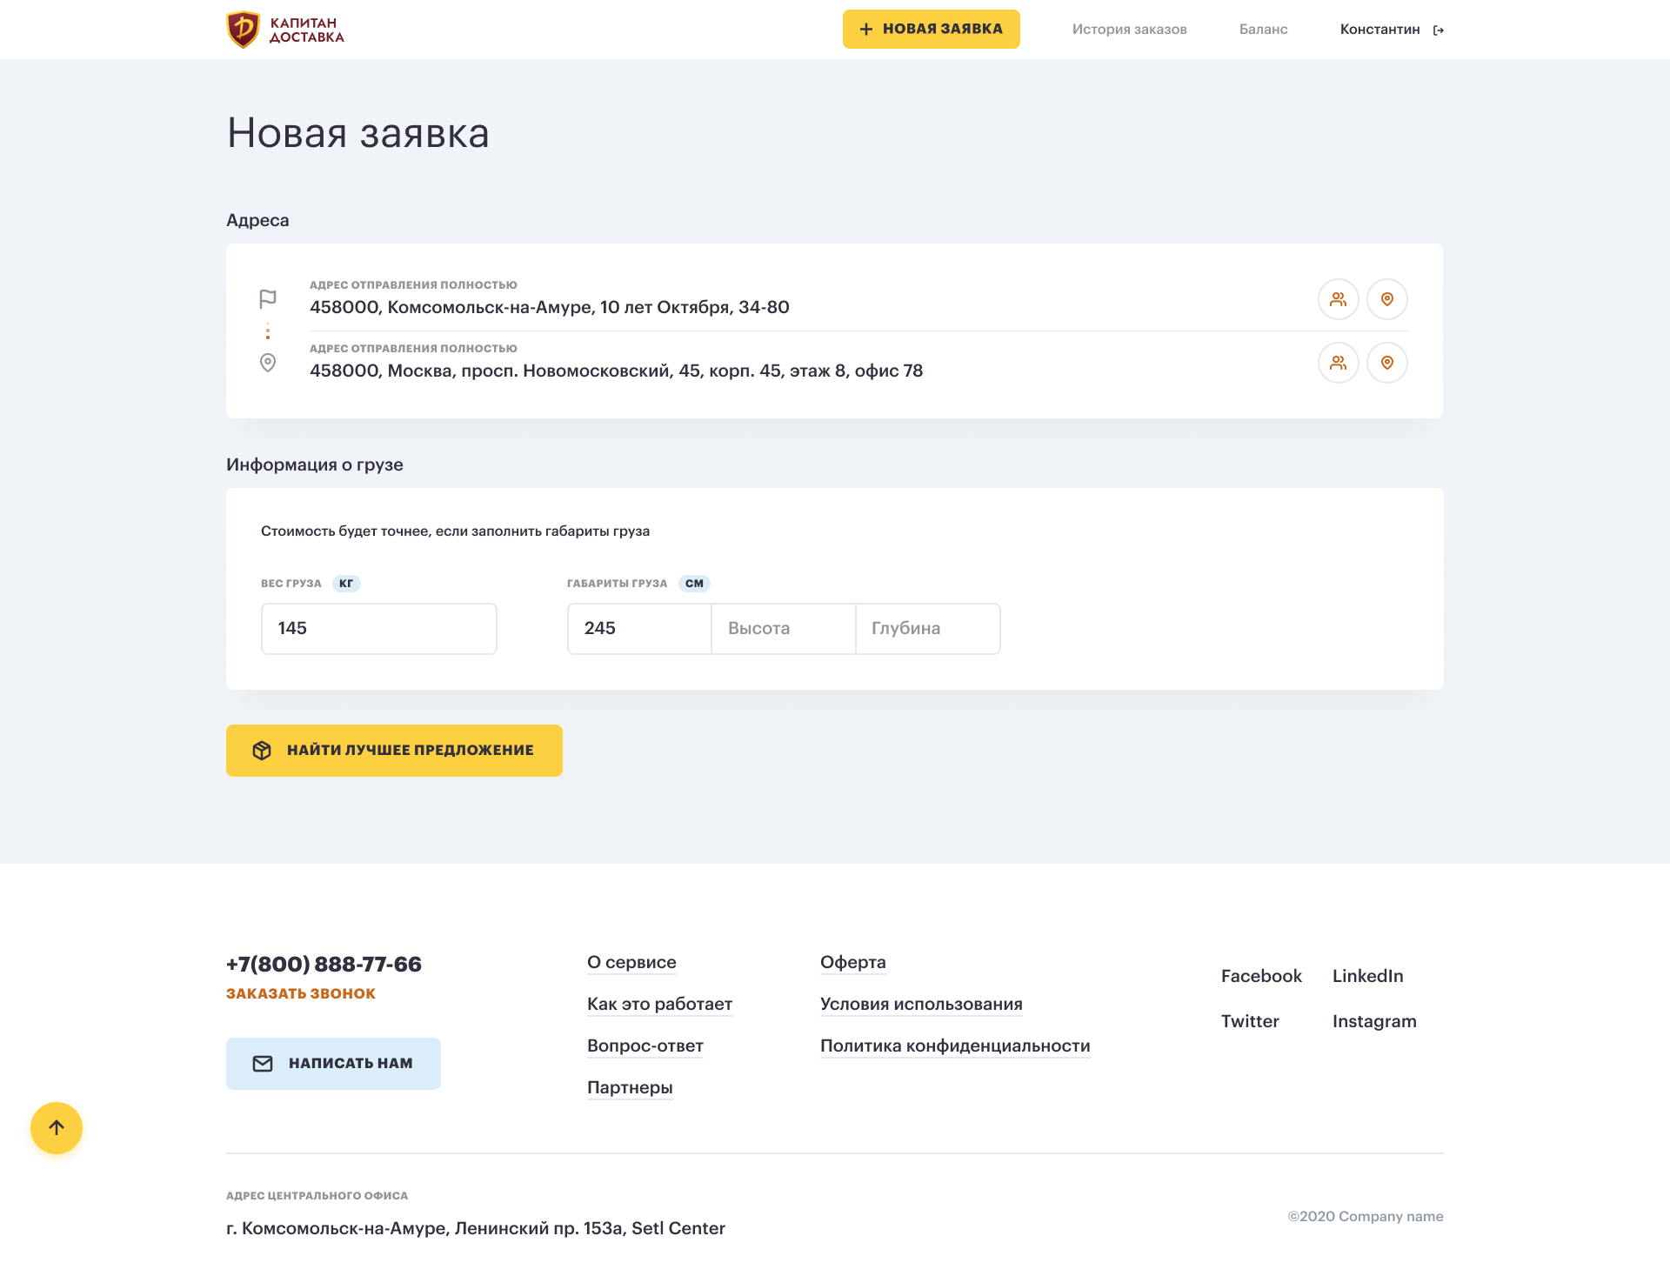Click the Высота dimension field
Image resolution: width=1670 pixels, height=1276 pixels.
tap(783, 628)
